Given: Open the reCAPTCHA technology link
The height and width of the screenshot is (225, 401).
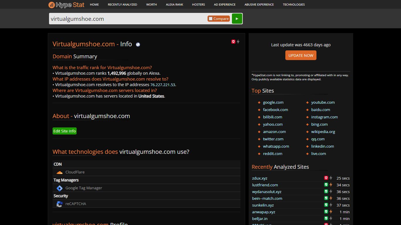Looking at the screenshot, I should 76,204.
